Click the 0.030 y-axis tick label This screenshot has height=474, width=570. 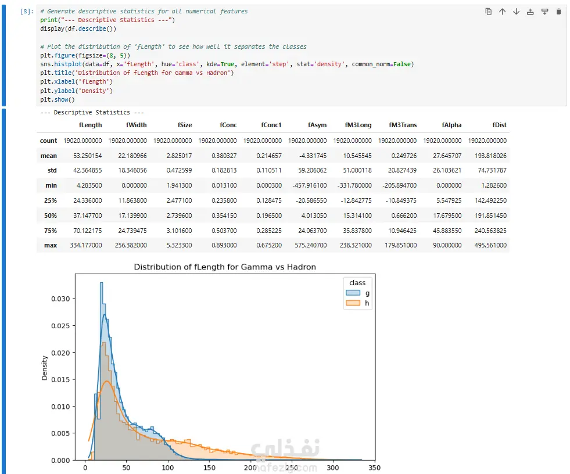point(60,299)
